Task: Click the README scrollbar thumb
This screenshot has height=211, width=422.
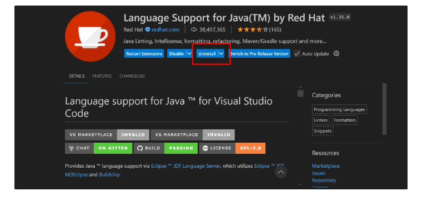Action: 300,93
